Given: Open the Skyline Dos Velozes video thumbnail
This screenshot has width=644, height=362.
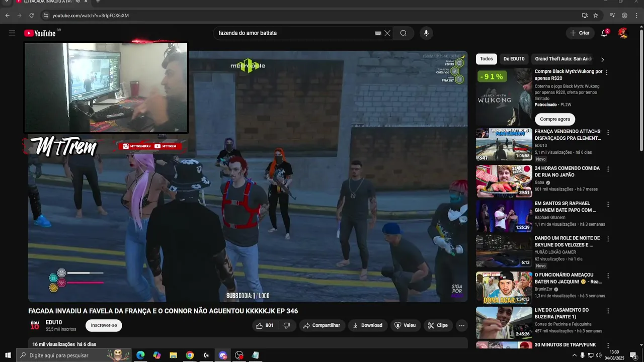Looking at the screenshot, I should click(504, 251).
